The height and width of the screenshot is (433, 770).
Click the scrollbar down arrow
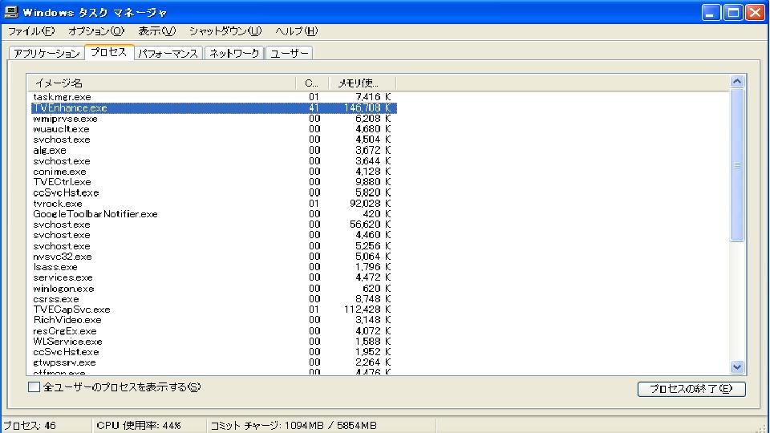tap(737, 366)
